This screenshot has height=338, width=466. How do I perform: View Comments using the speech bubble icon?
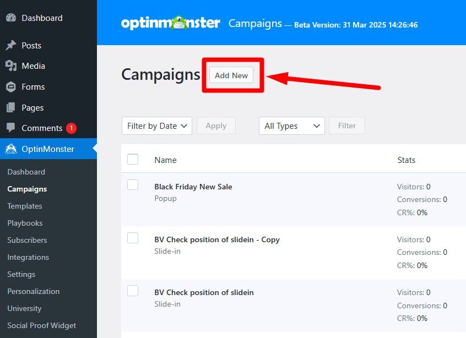pos(12,128)
